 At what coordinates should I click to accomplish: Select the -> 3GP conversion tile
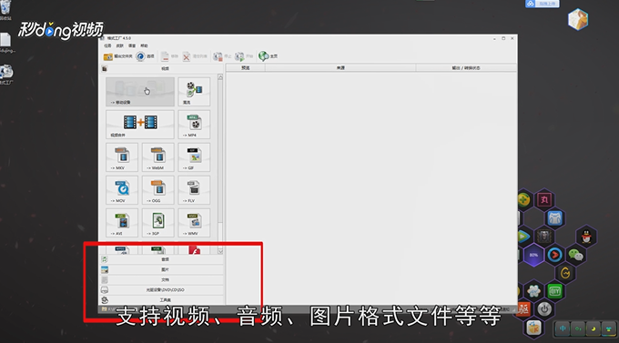pyautogui.click(x=157, y=223)
